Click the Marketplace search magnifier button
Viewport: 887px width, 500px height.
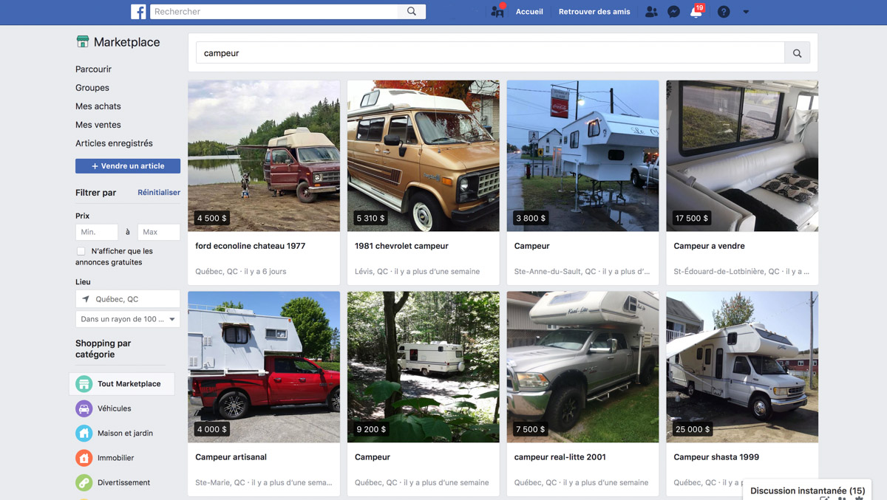click(x=797, y=53)
